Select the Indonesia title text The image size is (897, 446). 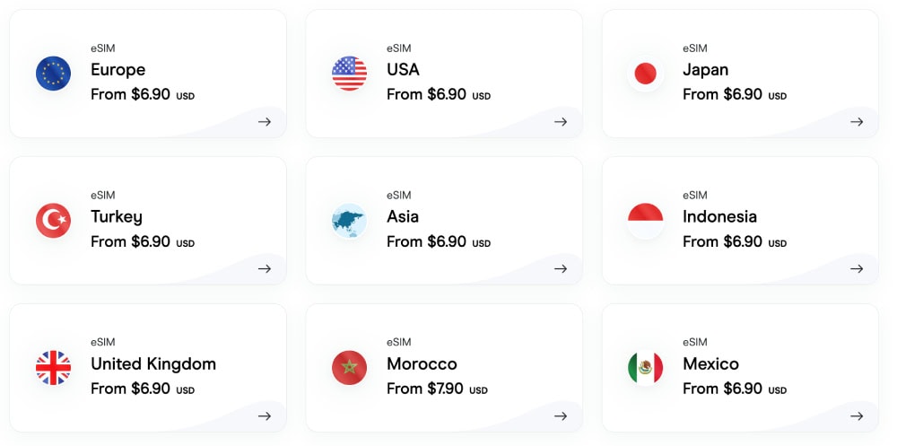tap(719, 216)
